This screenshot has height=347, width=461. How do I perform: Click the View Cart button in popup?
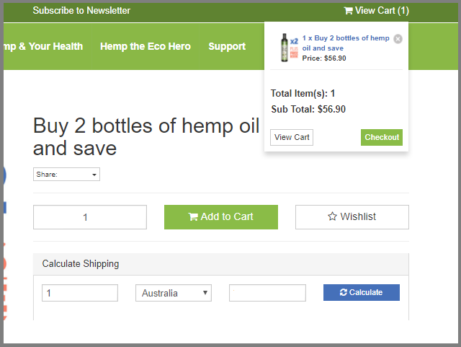point(292,137)
